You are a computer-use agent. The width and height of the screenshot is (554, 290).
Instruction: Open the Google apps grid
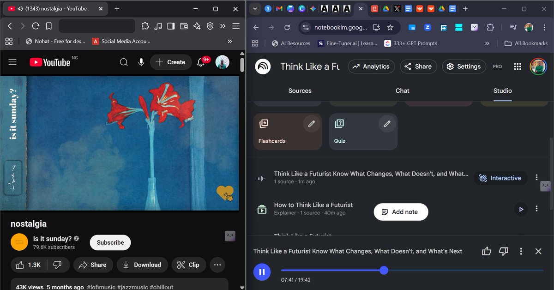[x=518, y=66]
